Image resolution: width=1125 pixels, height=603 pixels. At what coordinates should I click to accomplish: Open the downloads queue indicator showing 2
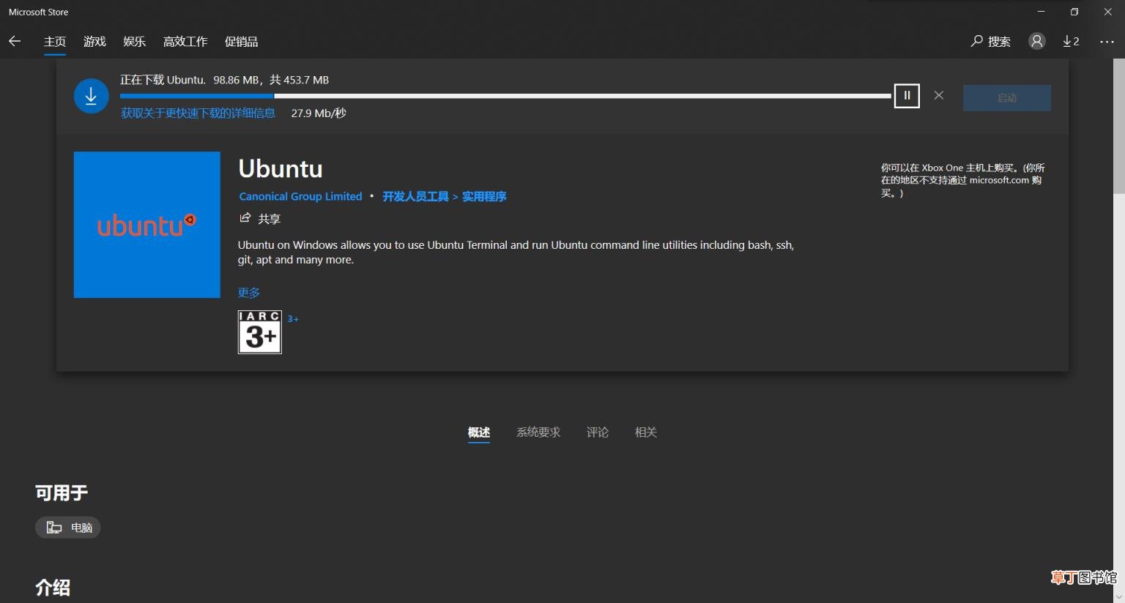pos(1071,41)
